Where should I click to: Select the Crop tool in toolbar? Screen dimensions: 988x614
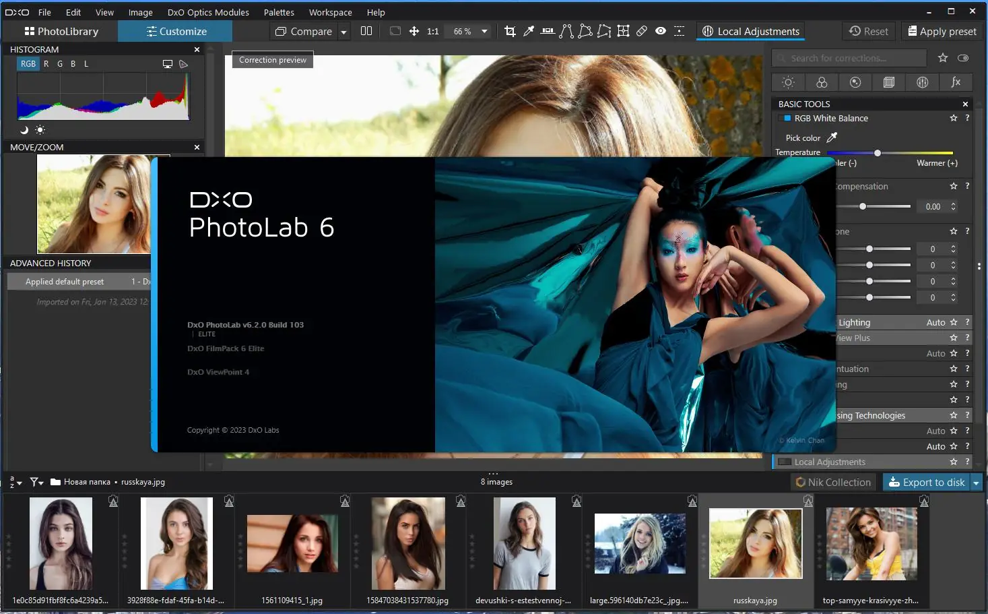[x=510, y=31]
